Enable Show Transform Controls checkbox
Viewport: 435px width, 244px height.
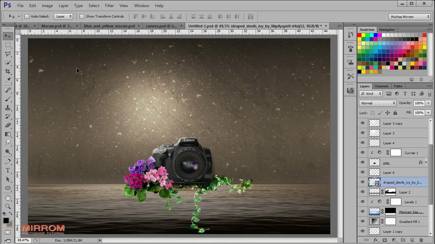coord(82,16)
